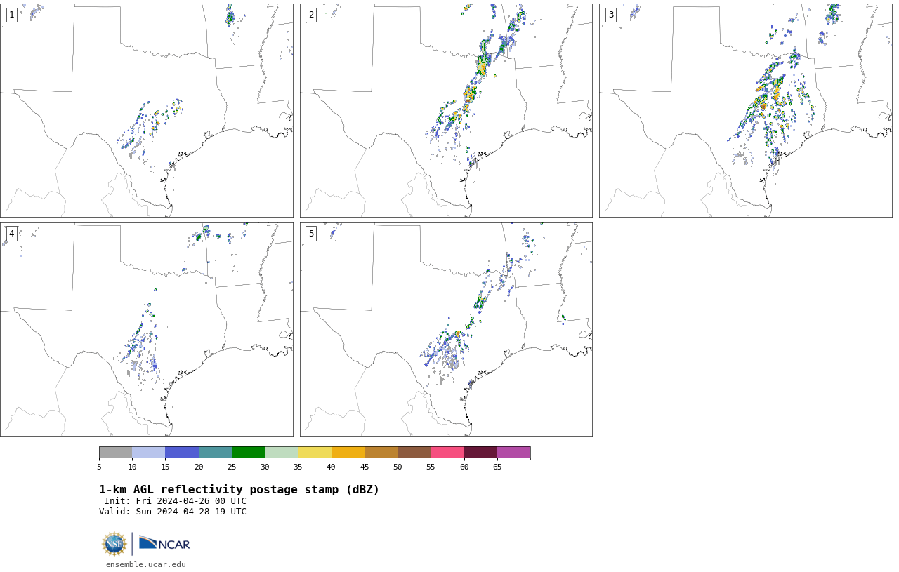Select the light lavender 10-15 dBZ swatch

point(149,452)
